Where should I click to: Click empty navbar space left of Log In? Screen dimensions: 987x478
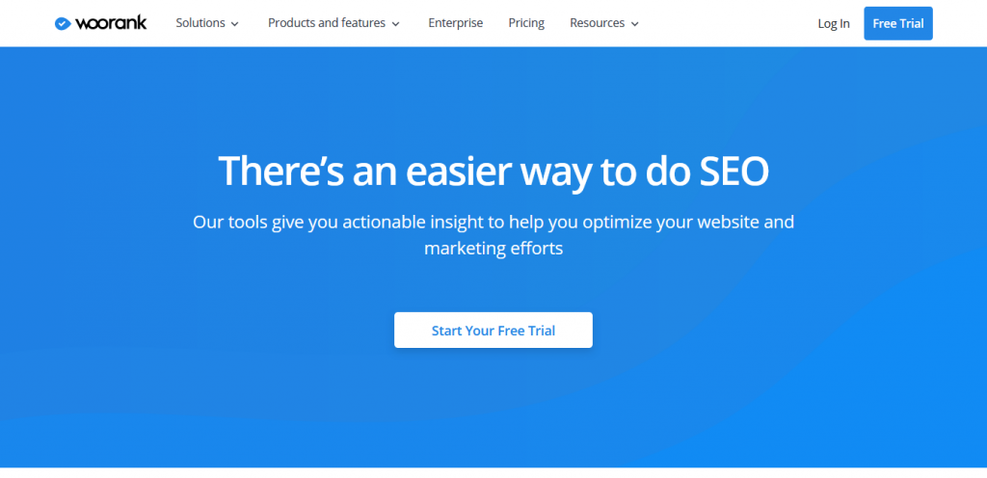click(x=724, y=23)
